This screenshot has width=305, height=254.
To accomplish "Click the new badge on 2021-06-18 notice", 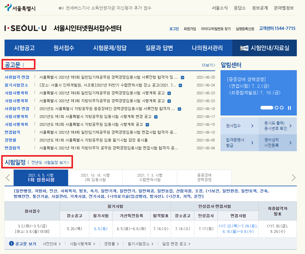I will (179, 109).
